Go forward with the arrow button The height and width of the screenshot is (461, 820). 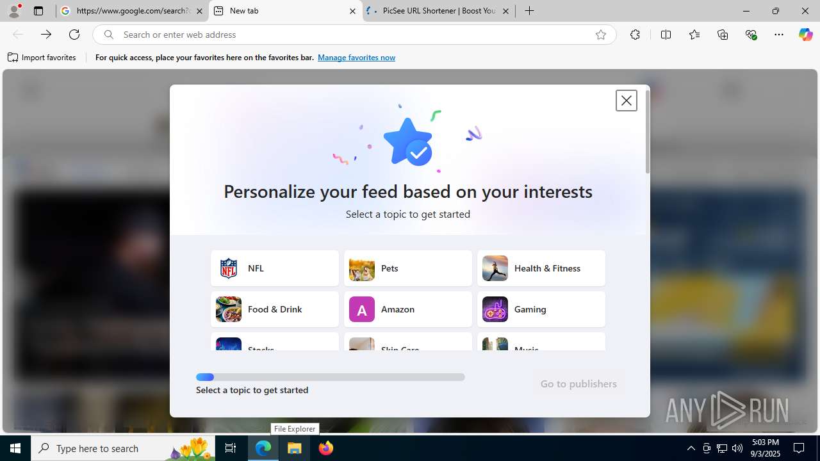(46, 35)
